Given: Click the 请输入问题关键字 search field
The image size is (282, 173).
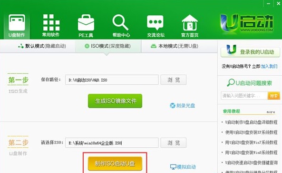Looking at the screenshot, I should (x=244, y=95).
